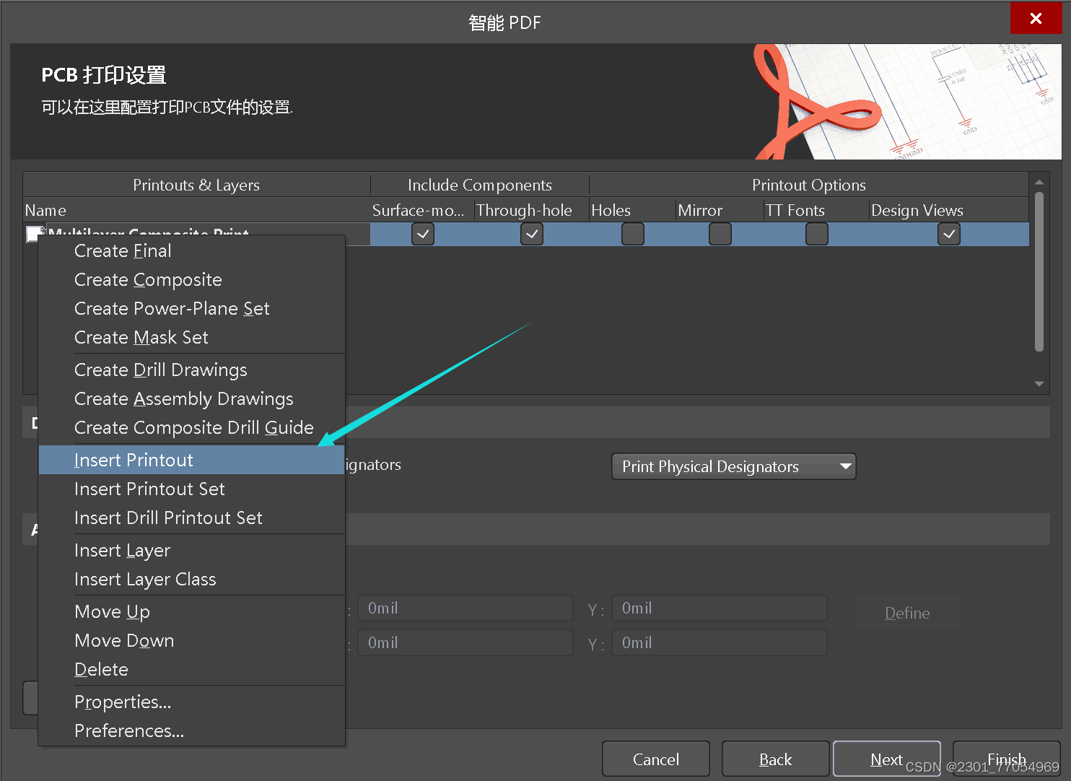The width and height of the screenshot is (1071, 781).
Task: Click the Name column header
Action: [196, 210]
